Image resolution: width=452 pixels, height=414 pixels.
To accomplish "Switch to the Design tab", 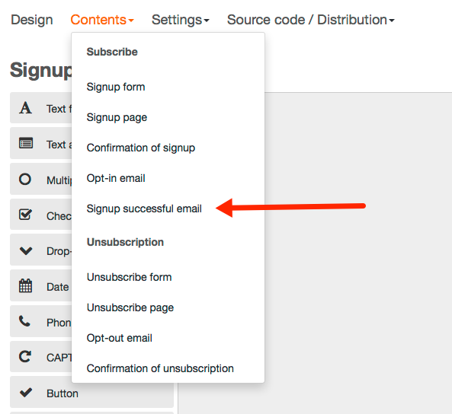I will coord(32,20).
